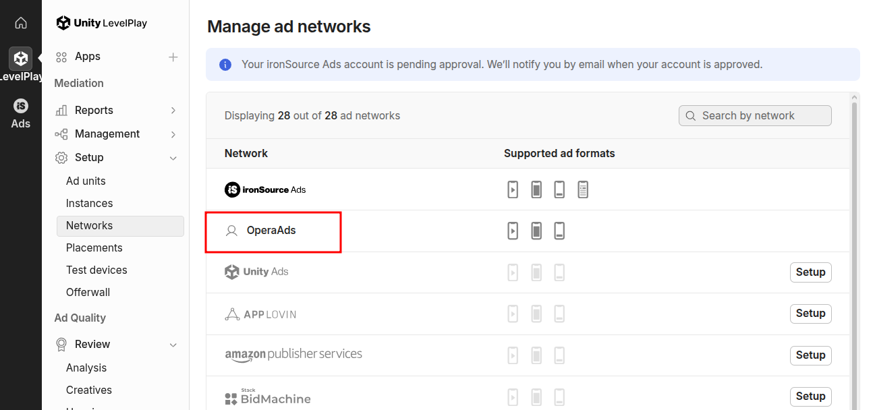This screenshot has width=873, height=410.
Task: Open Review in the sidebar
Action: [x=92, y=344]
